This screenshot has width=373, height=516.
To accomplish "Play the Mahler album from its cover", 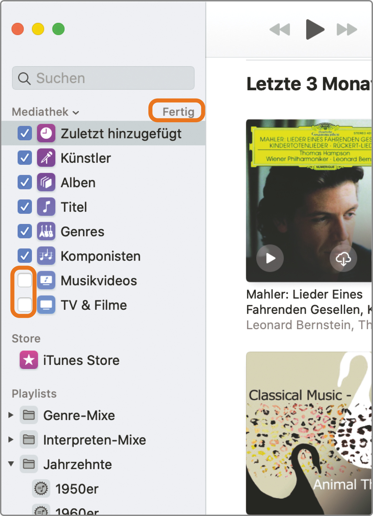I will point(270,258).
